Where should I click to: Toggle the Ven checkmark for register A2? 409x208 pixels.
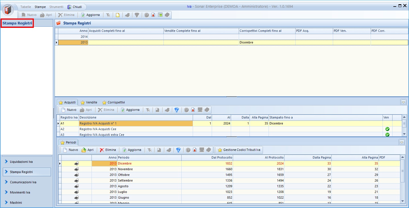click(x=387, y=129)
